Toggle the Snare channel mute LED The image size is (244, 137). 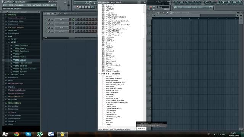45,32
